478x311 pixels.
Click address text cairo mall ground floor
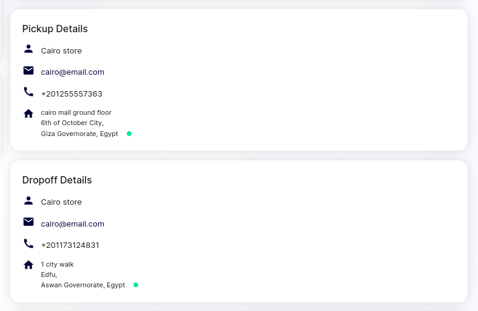[76, 112]
